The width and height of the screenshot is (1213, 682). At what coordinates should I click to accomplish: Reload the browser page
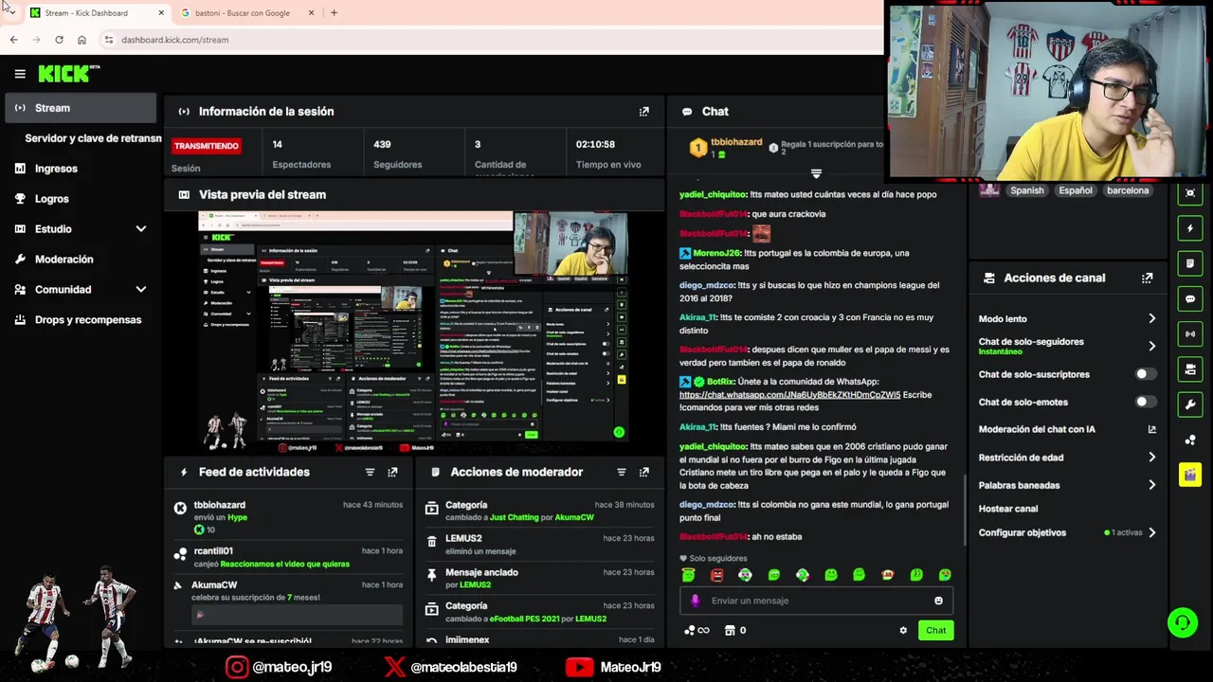click(x=59, y=40)
